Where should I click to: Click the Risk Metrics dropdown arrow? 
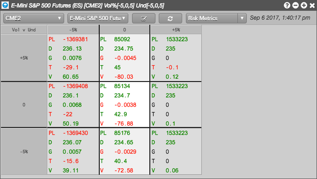coord(242,18)
